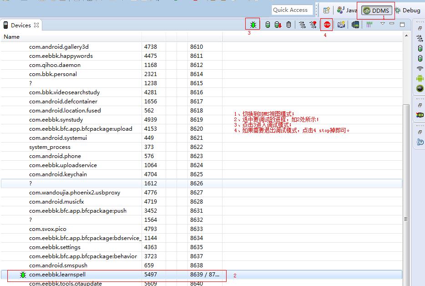Click the red Stop Process icon
The image size is (425, 286).
327,25
